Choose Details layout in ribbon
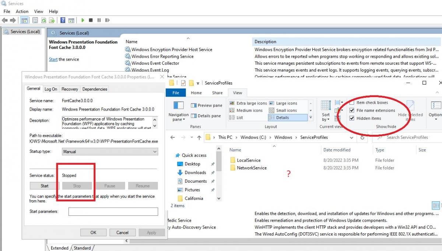This screenshot has height=251, width=442. tap(287, 118)
